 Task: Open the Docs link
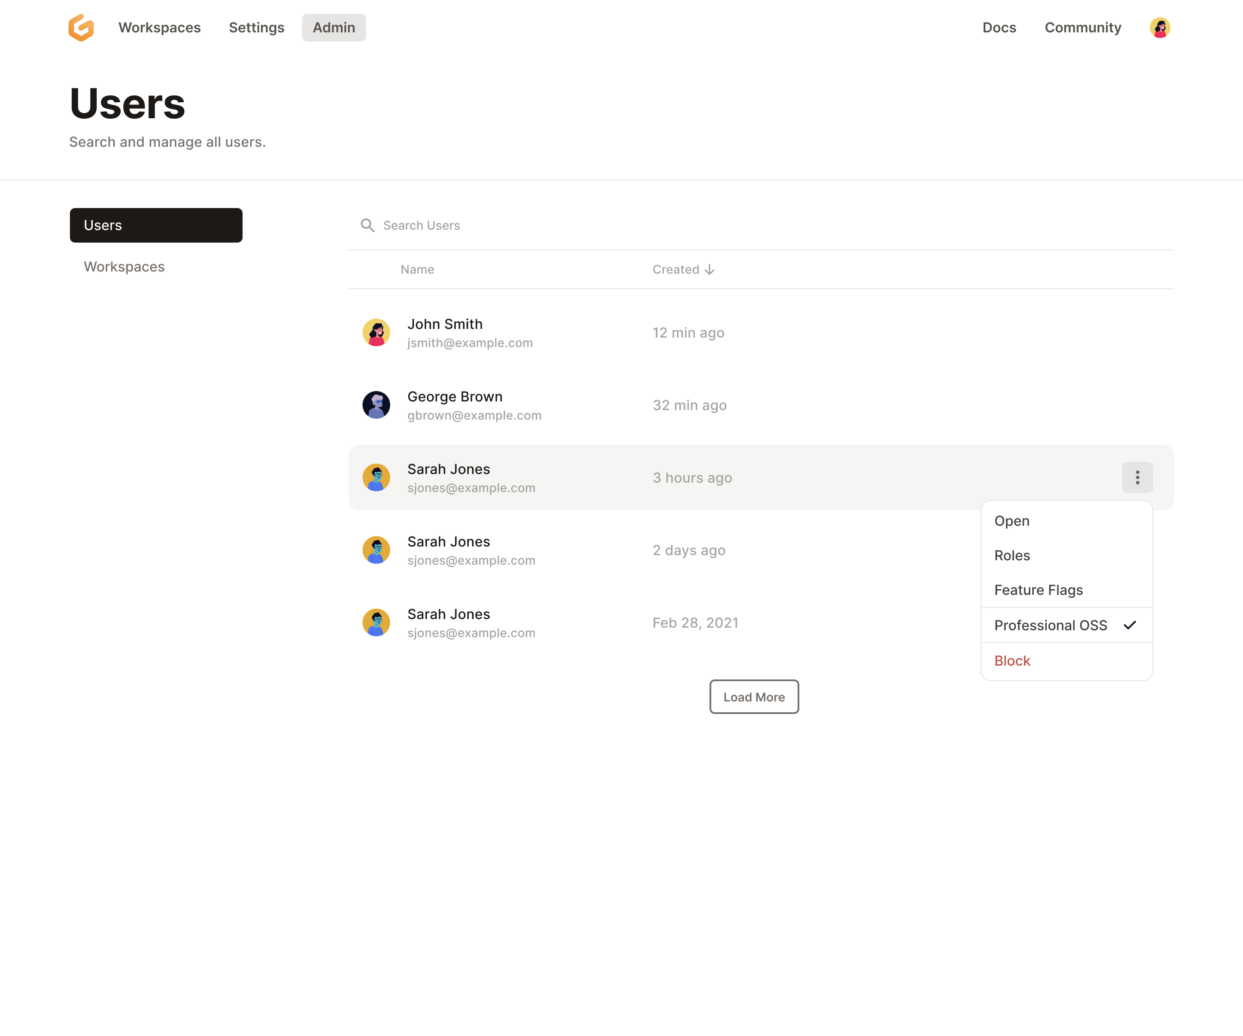click(x=999, y=28)
